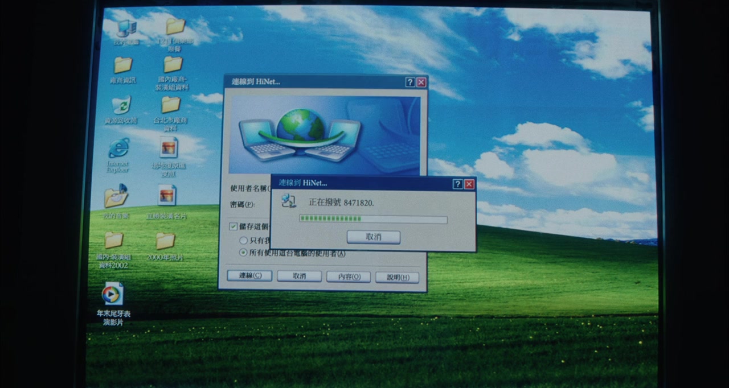Open the My Computer desktop icon
The width and height of the screenshot is (729, 388).
(x=126, y=29)
